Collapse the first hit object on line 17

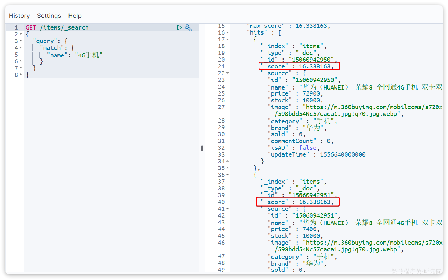click(x=227, y=39)
